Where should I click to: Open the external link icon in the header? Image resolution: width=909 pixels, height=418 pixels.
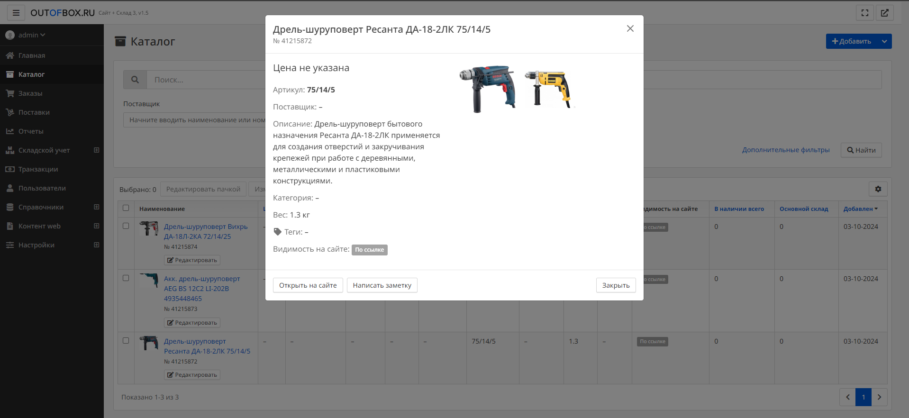(885, 13)
